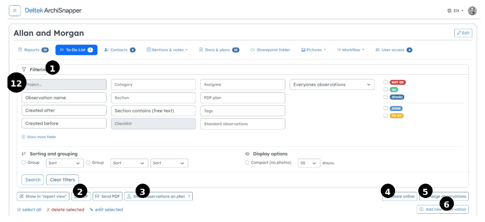This screenshot has height=222, width=485.
Task: Open the EN language selector
Action: pyautogui.click(x=455, y=11)
